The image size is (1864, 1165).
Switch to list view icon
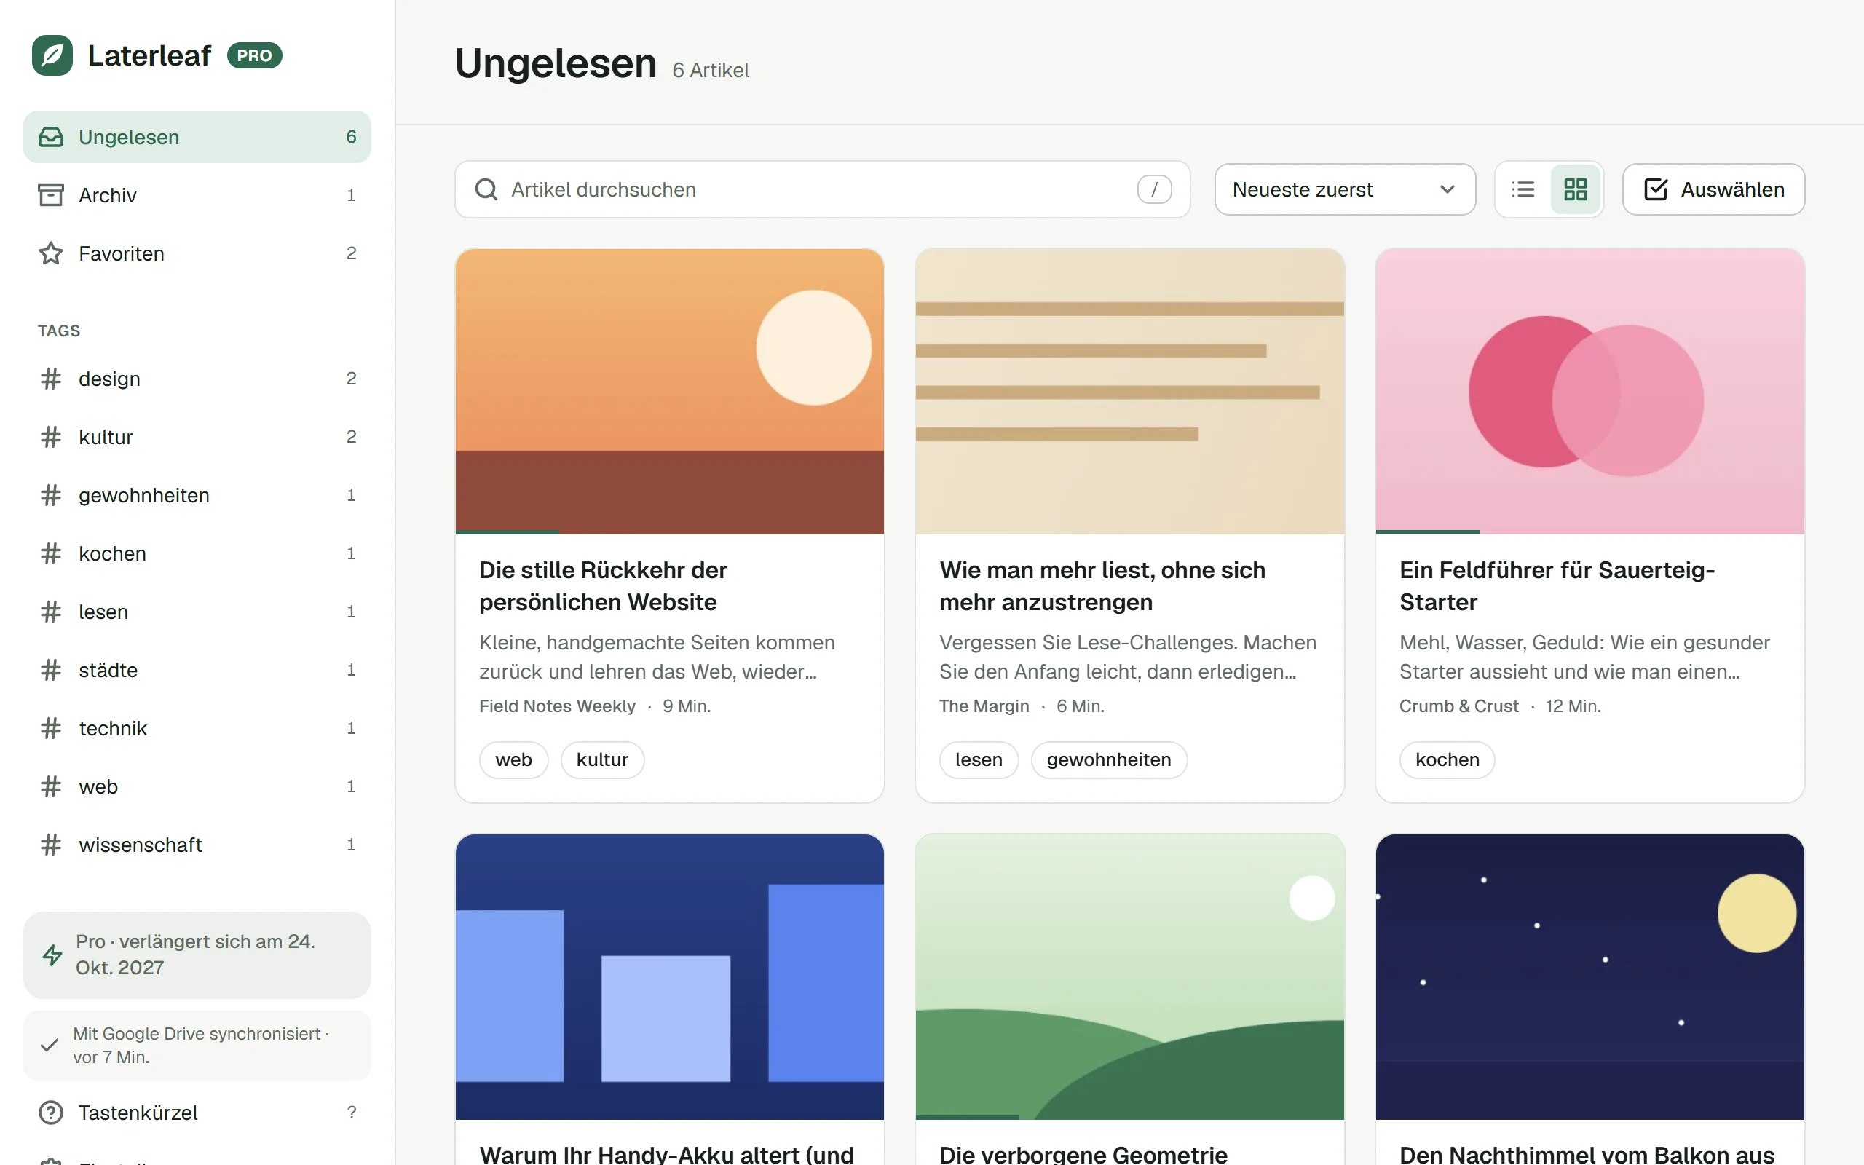coord(1523,189)
